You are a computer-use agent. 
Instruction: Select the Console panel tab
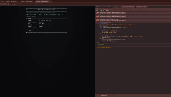pos(106,9)
